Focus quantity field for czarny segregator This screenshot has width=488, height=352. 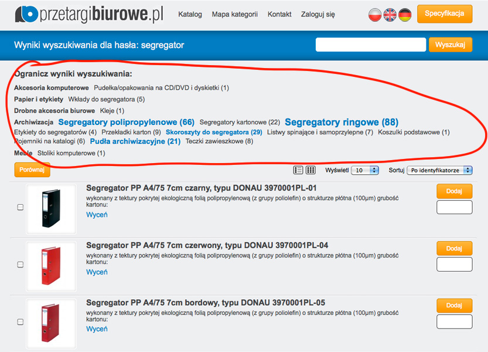(455, 207)
